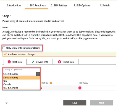118x109 pixels.
Task: Click the orange check in unsaved changes banner
Action: point(5,54)
